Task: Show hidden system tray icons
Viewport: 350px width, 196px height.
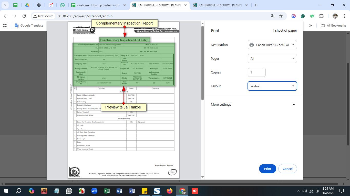Action: click(x=298, y=191)
